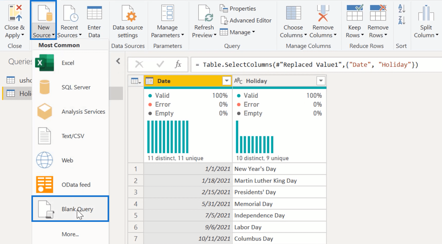
Task: Expand the Close & Apply dropdown arrow
Action: [x=23, y=35]
